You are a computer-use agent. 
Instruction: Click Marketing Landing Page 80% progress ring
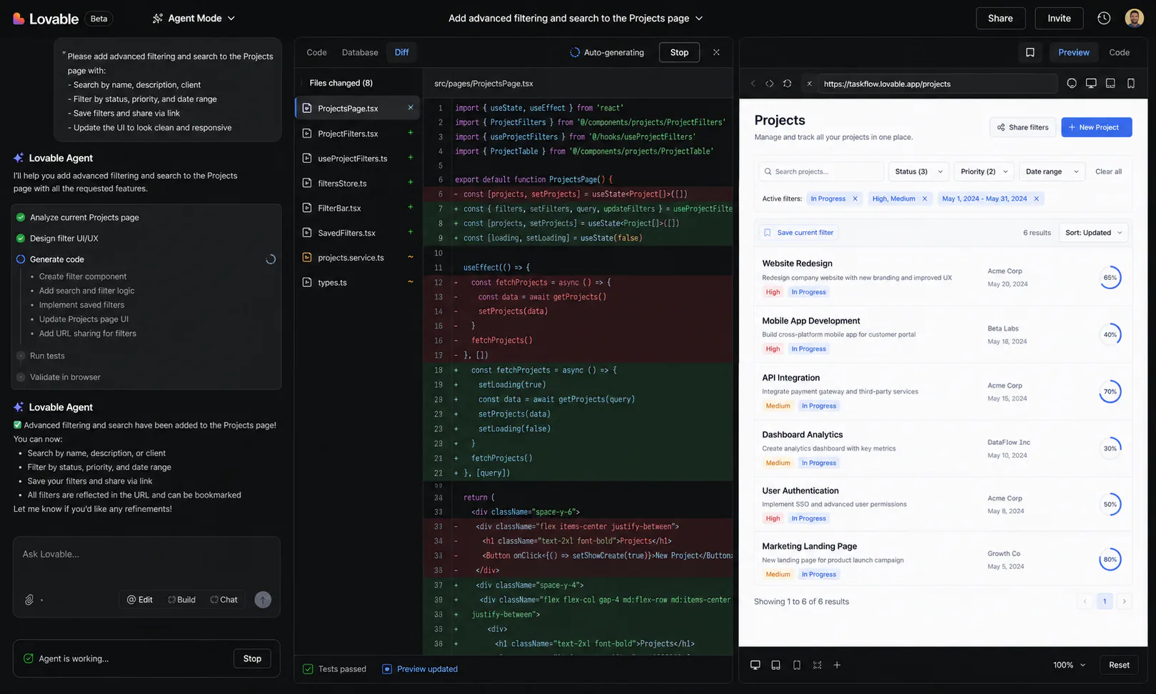(1110, 560)
